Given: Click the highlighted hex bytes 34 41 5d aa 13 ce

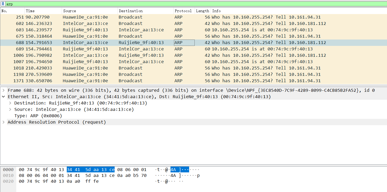Looking at the screenshot, I should click(x=91, y=170).
